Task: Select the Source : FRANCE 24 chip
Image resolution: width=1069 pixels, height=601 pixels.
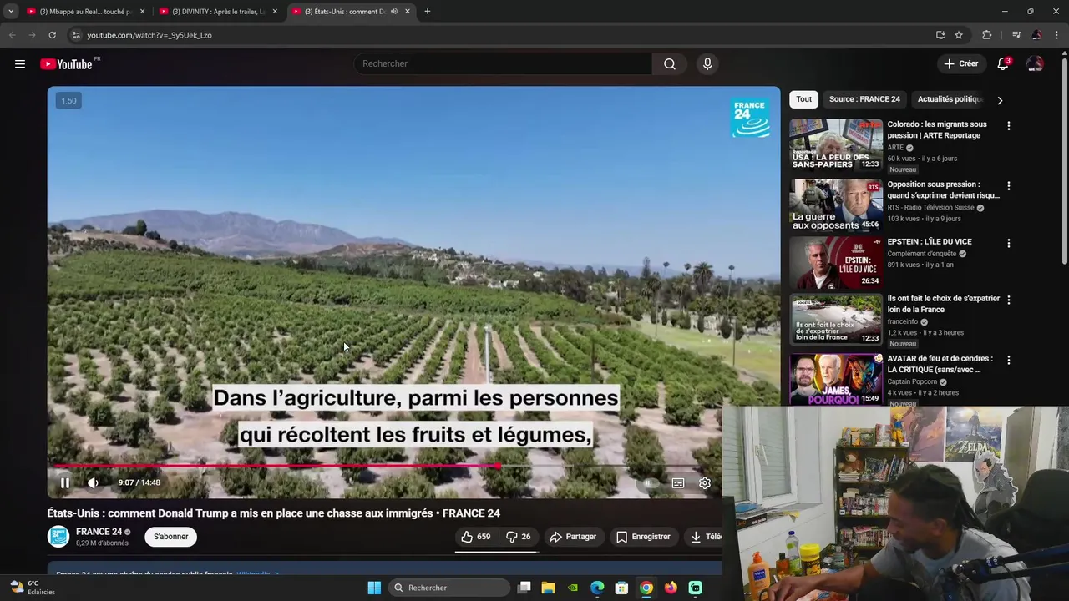Action: pyautogui.click(x=864, y=99)
